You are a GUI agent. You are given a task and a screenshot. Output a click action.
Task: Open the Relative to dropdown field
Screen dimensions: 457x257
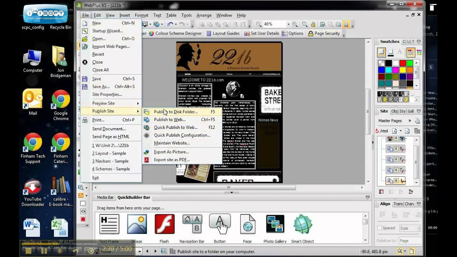point(410,241)
